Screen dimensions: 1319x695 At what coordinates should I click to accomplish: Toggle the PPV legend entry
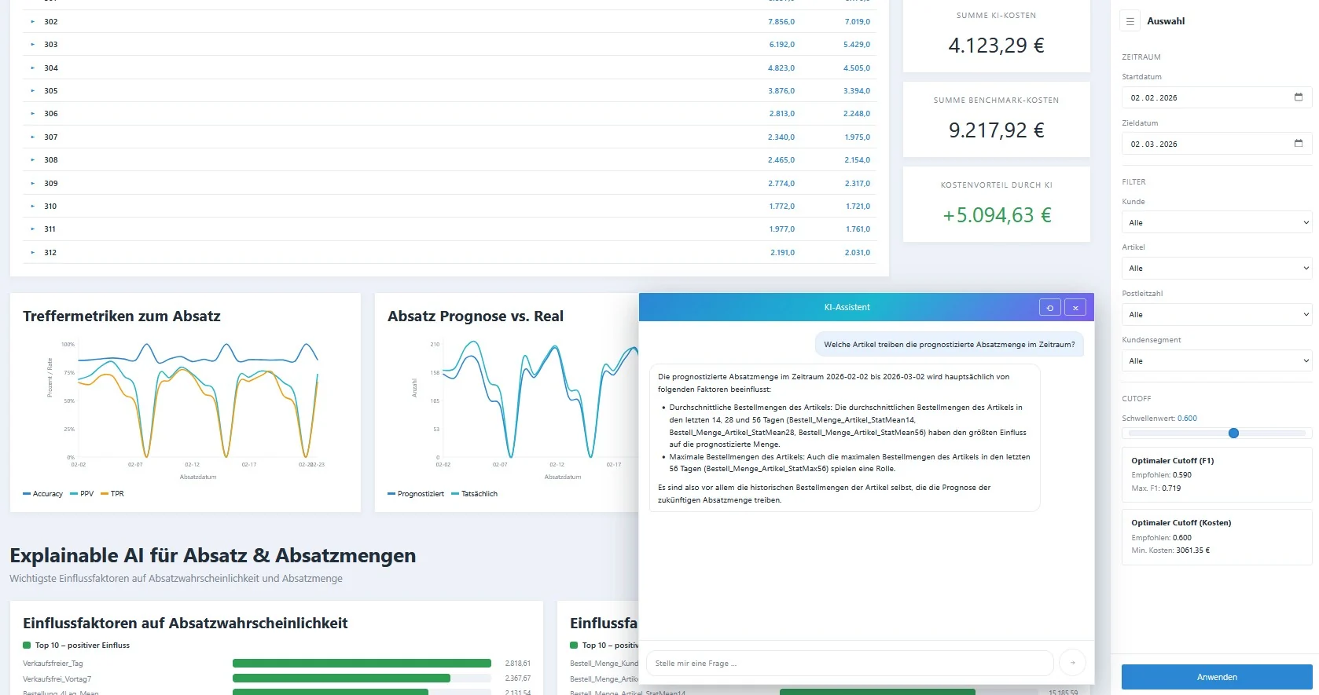pyautogui.click(x=82, y=494)
